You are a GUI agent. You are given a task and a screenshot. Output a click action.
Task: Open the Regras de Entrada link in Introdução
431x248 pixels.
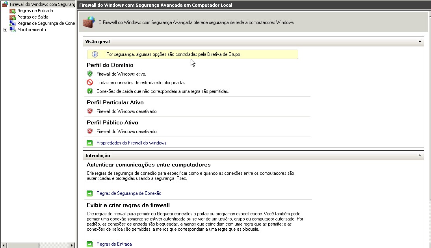[114, 244]
